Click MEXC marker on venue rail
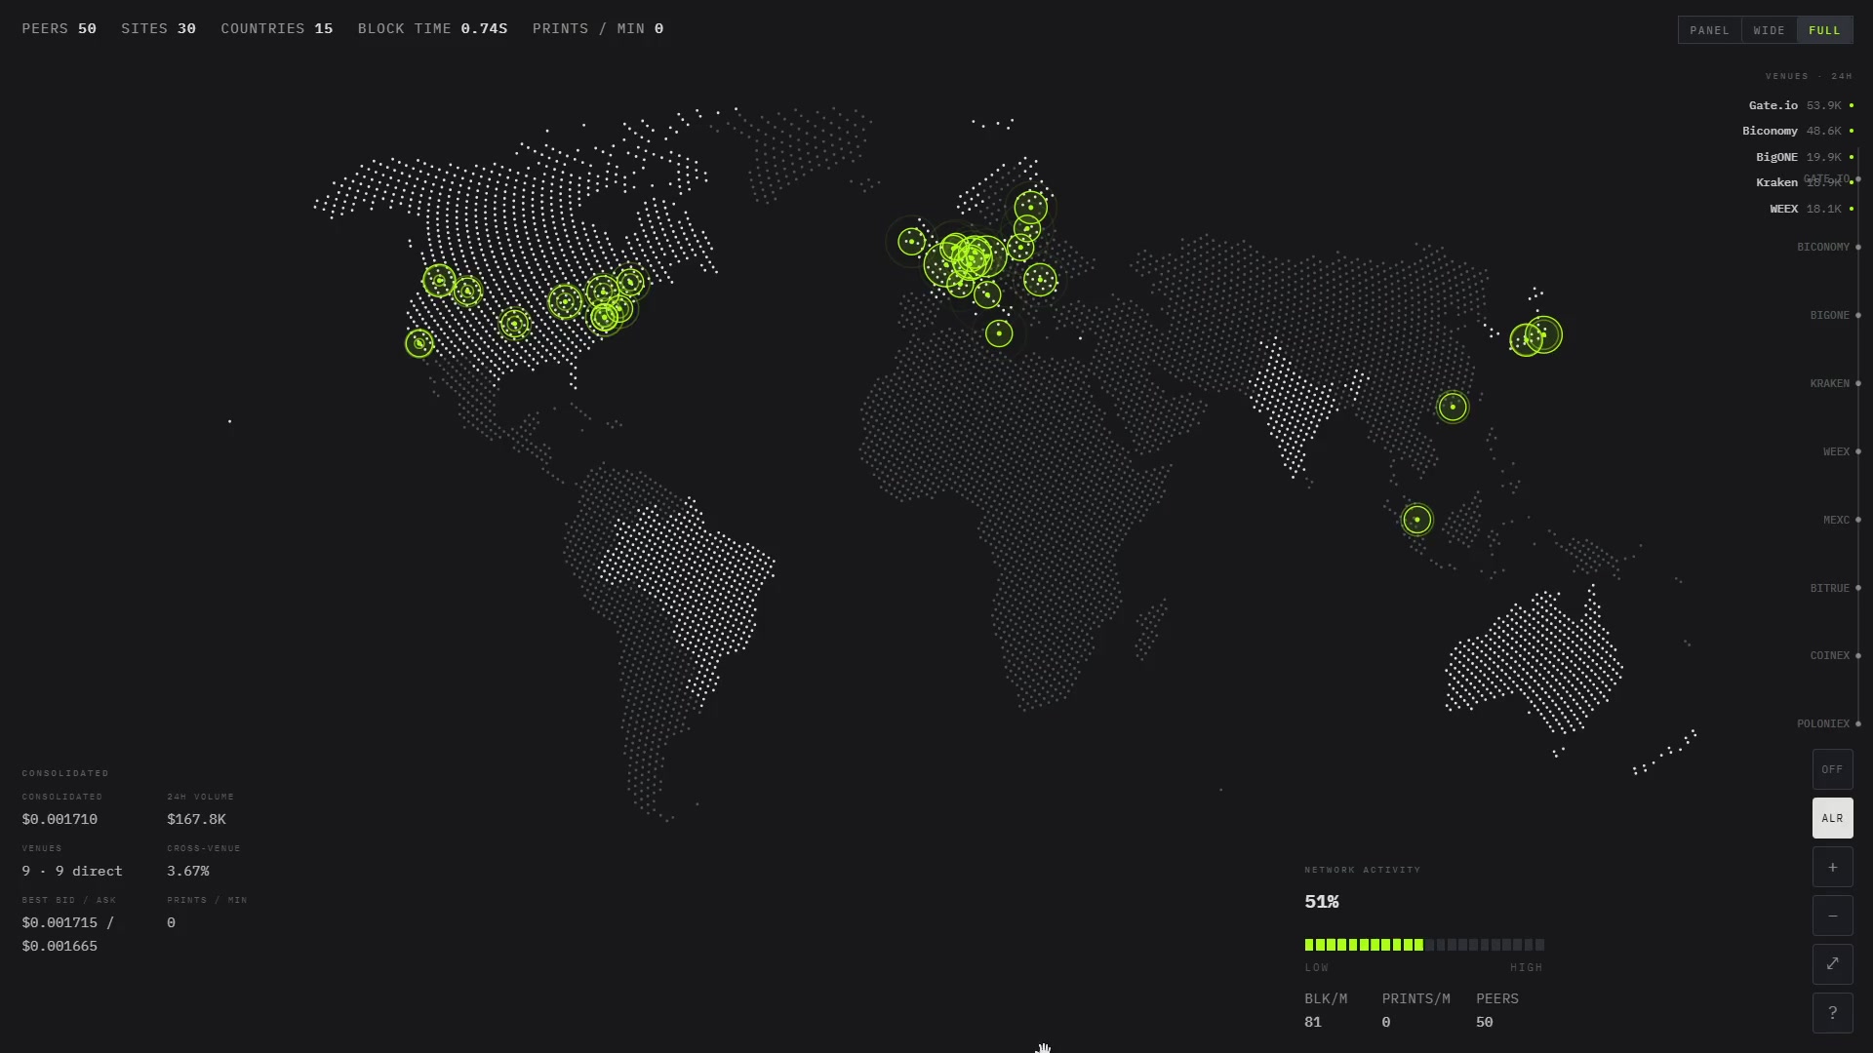The image size is (1873, 1053). click(1857, 521)
